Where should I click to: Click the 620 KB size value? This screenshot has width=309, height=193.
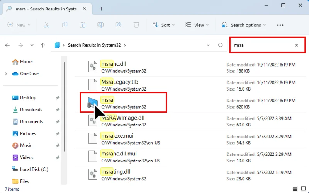pos(243,107)
